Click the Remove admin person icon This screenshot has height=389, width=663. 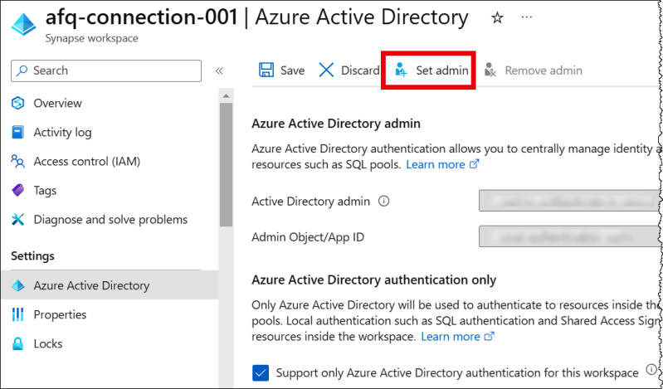click(x=490, y=71)
